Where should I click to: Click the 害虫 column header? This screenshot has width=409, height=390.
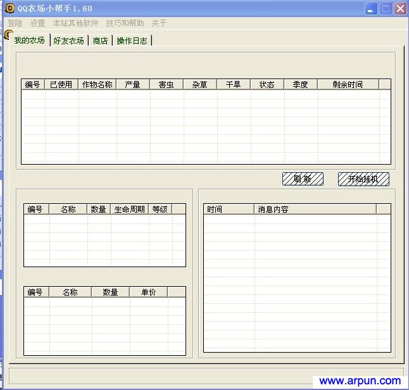click(x=167, y=85)
